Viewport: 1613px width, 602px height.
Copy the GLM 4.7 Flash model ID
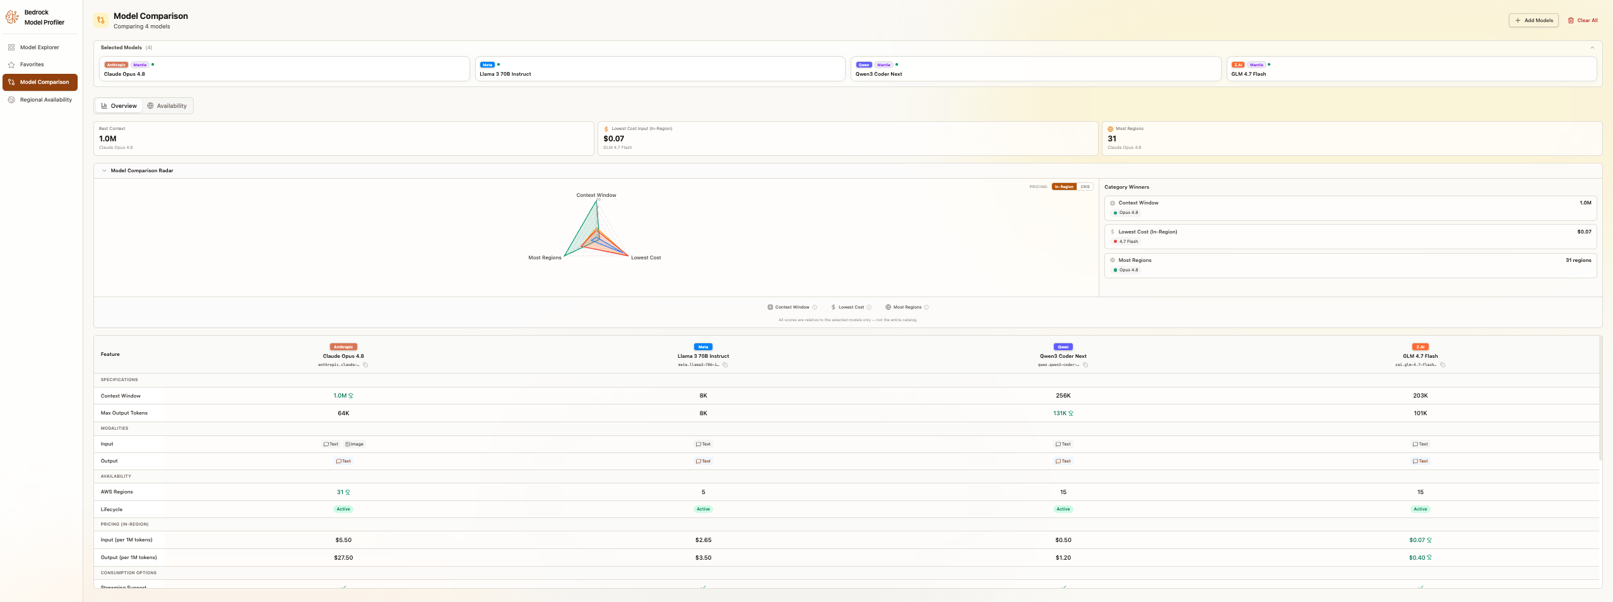[x=1443, y=365]
